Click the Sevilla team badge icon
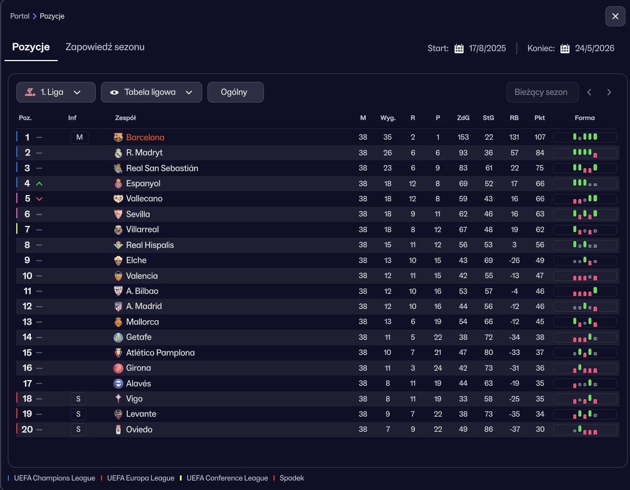The image size is (630, 490). click(118, 214)
